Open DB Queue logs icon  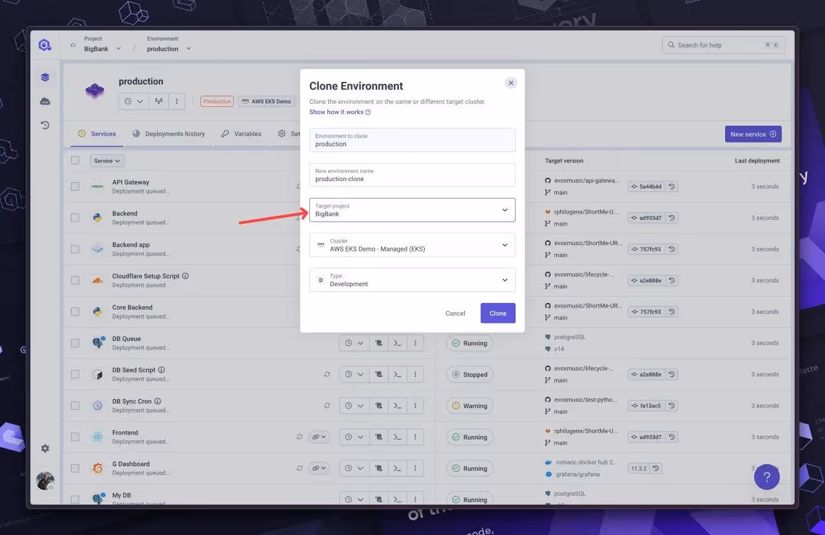point(379,343)
